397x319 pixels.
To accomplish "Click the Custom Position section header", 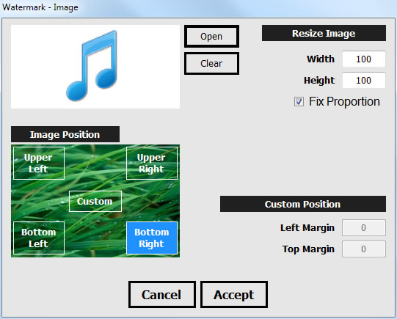I will point(303,204).
